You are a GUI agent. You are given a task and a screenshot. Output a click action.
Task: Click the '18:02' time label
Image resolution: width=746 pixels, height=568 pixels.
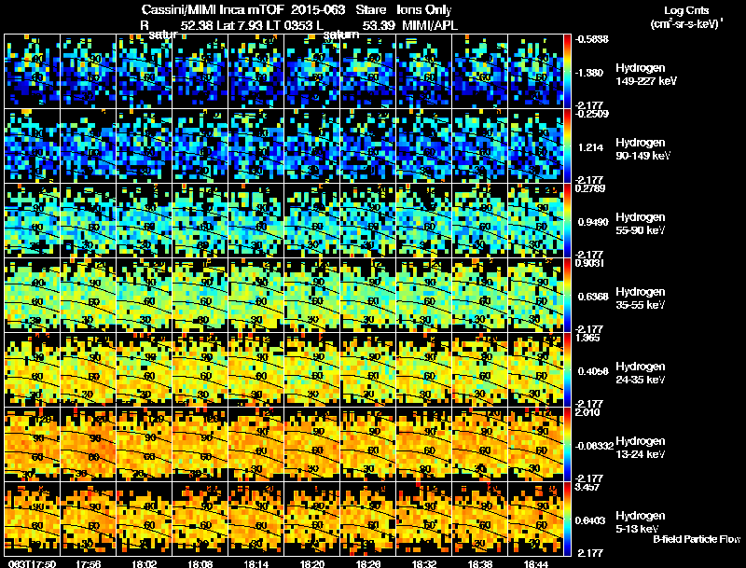145,564
